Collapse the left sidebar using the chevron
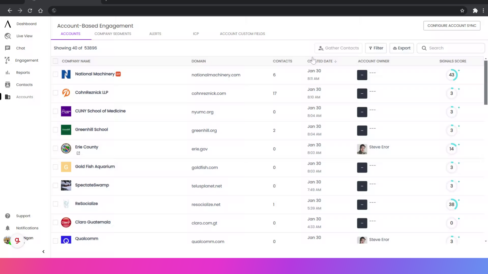 click(43, 251)
